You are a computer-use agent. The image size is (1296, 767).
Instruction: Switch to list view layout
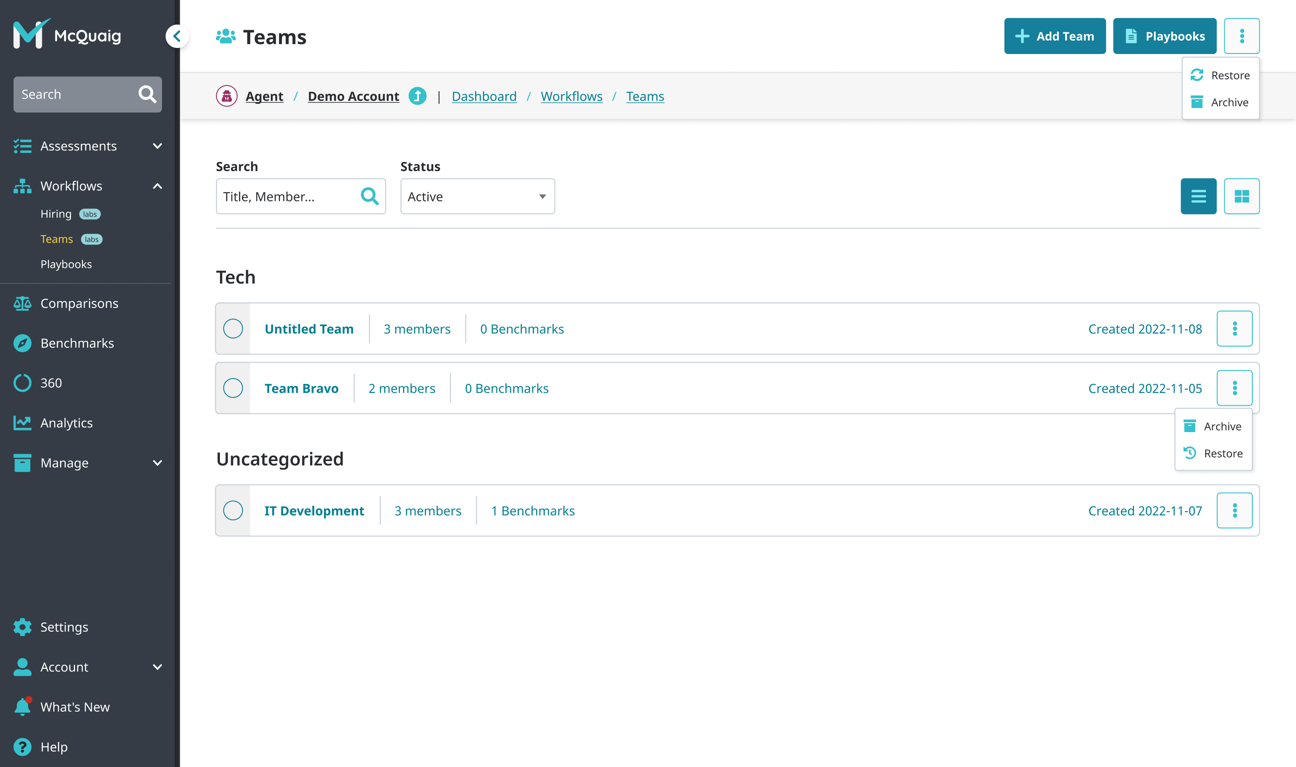click(1198, 197)
